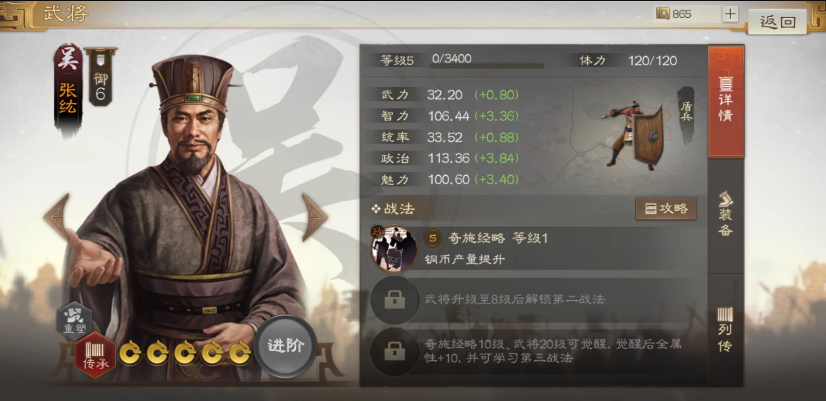
Task: Click the 攻略 guide button
Action: point(666,208)
